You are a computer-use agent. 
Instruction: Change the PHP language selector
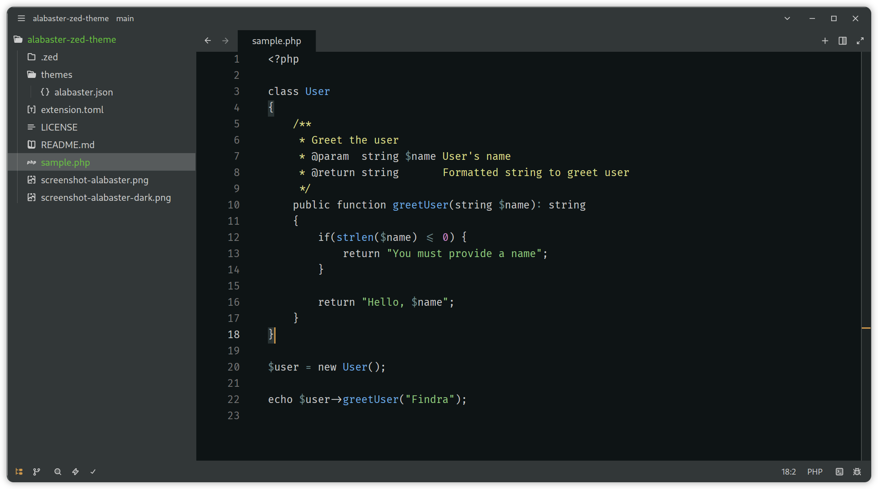pyautogui.click(x=815, y=471)
